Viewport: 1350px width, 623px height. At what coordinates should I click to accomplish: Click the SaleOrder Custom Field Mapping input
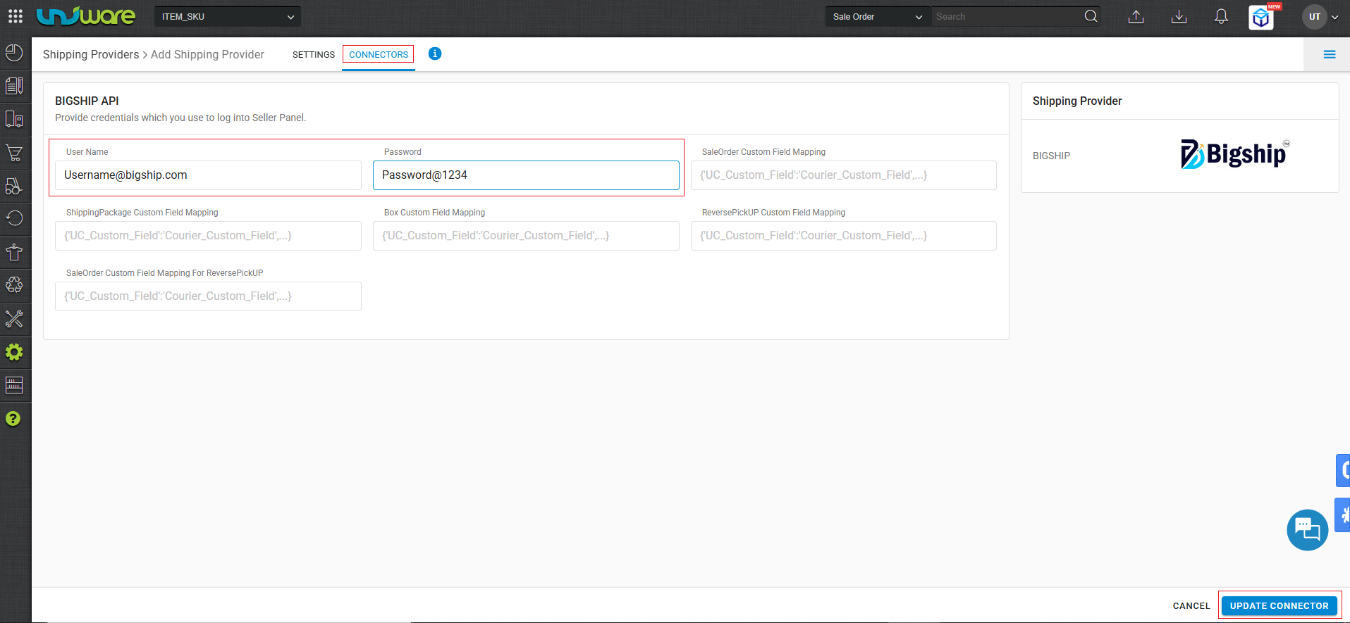(x=844, y=175)
